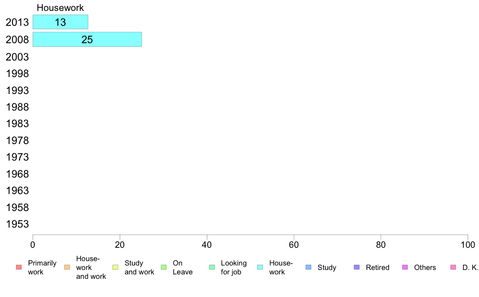Click the 1953 year label
Image resolution: width=479 pixels, height=297 pixels.
17,224
